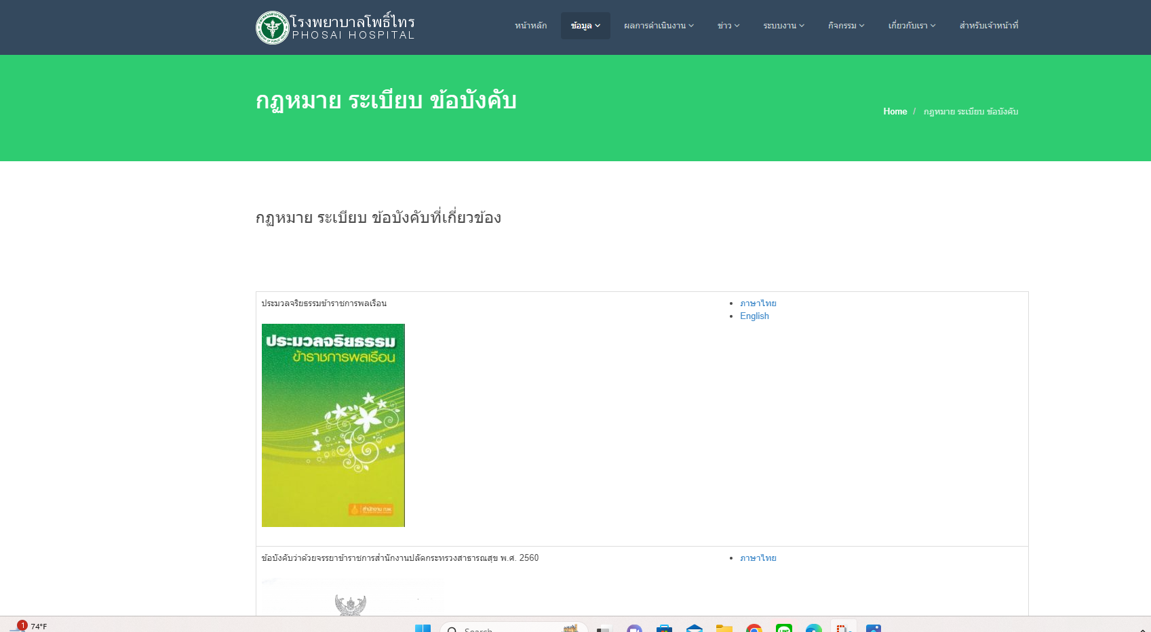Image resolution: width=1151 pixels, height=632 pixels.
Task: Go to Home via the breadcrumb
Action: 895,112
